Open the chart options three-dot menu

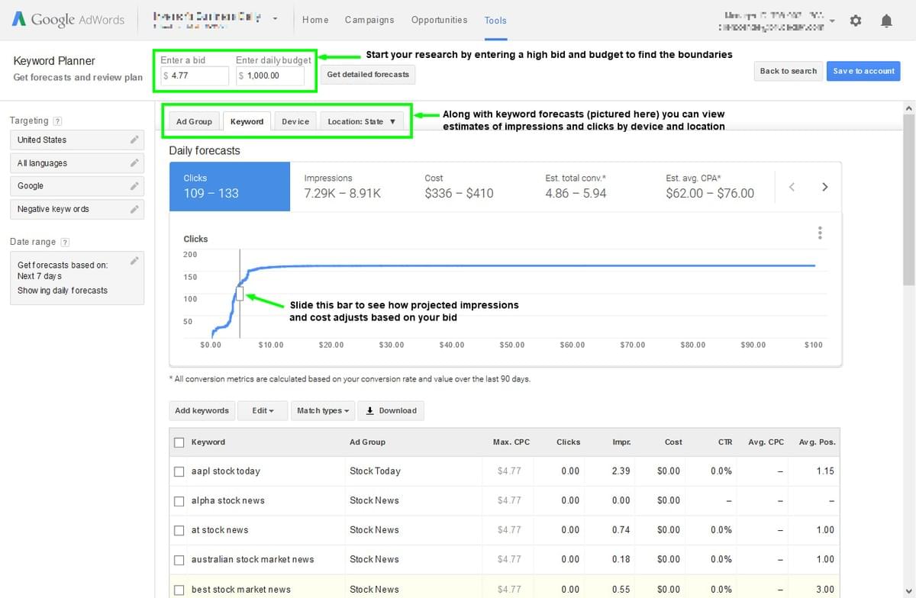tap(820, 233)
